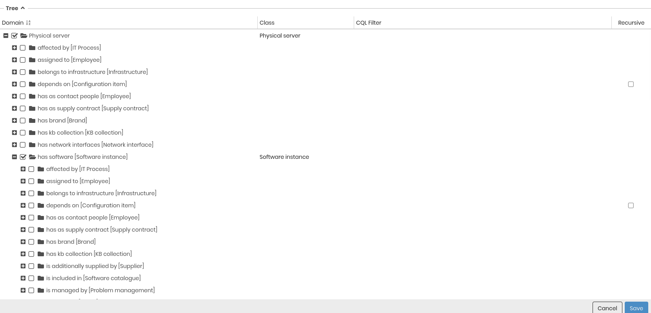
Task: Uncheck the Physical server root checkbox
Action: 15,36
